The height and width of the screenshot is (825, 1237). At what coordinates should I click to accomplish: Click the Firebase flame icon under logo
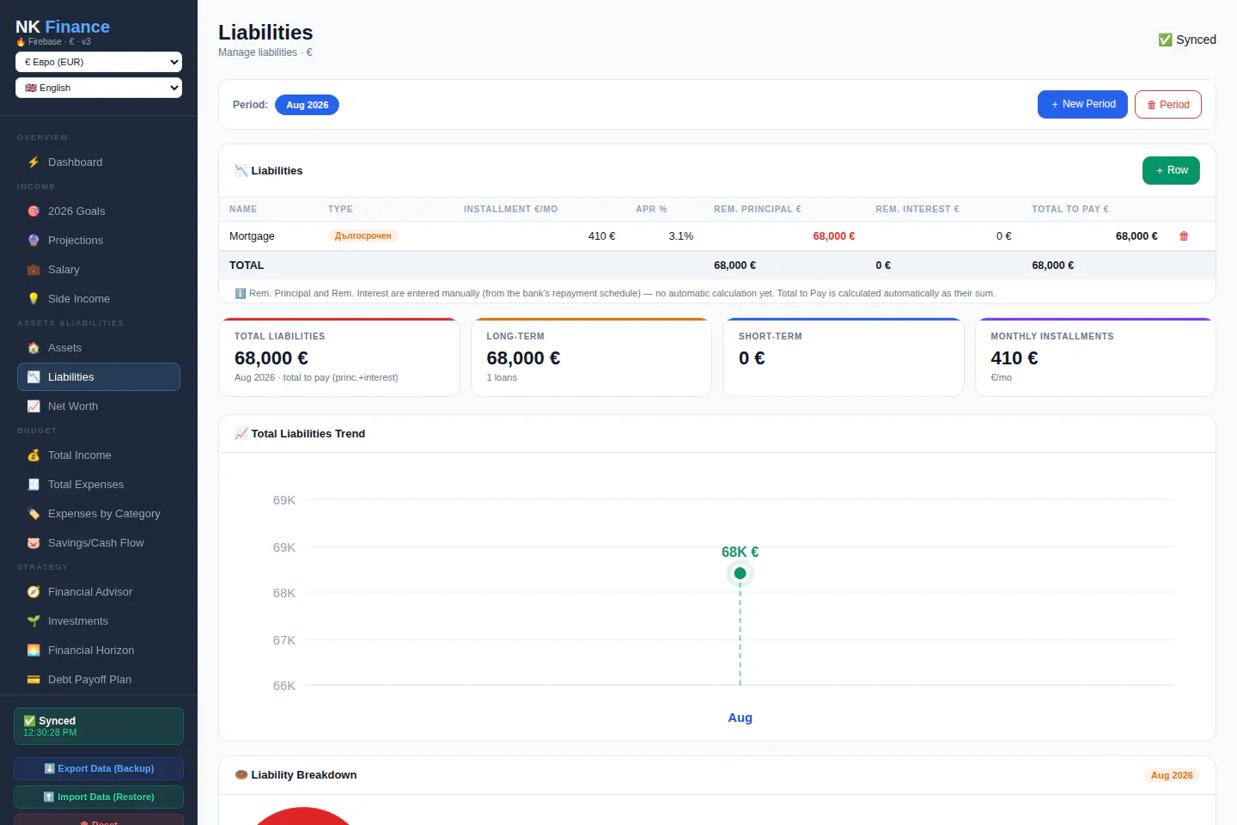[x=21, y=41]
